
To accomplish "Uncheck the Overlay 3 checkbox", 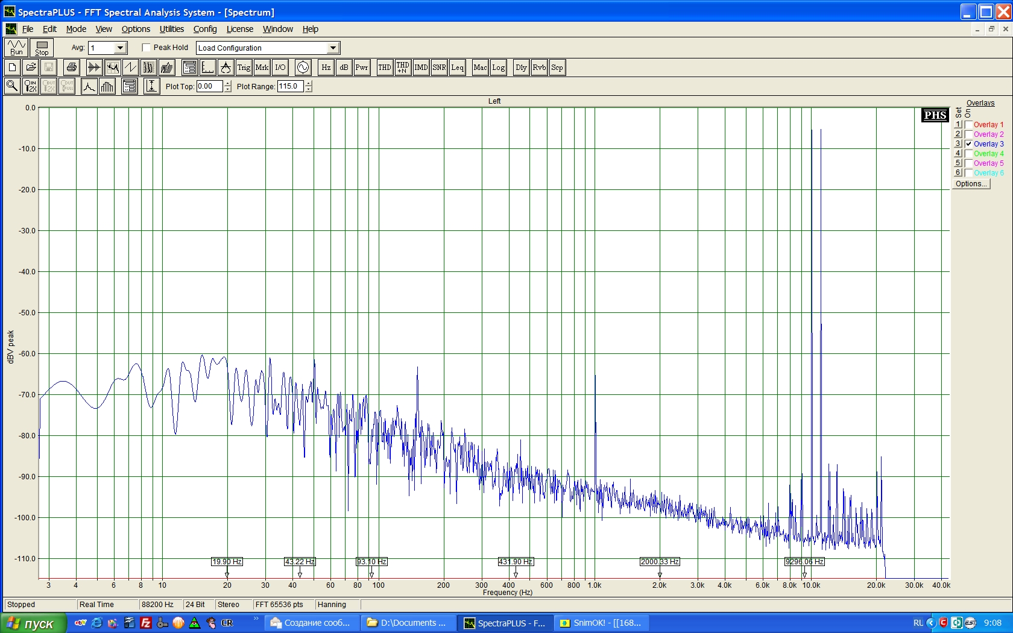I will coord(968,144).
